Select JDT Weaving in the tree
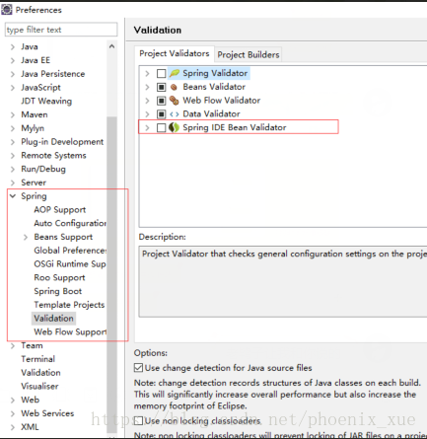 (46, 101)
